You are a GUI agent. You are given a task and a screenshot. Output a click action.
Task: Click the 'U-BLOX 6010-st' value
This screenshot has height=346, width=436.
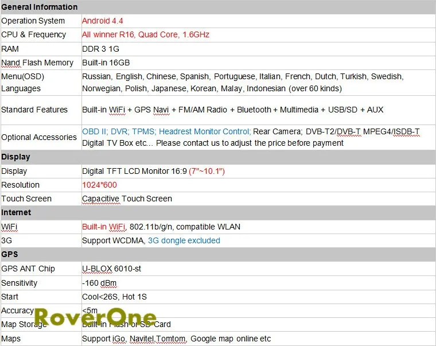click(111, 269)
